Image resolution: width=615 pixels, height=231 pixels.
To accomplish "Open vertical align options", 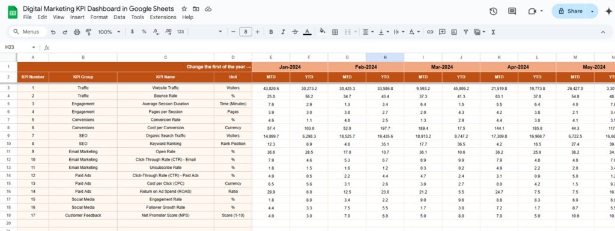I will [x=383, y=32].
